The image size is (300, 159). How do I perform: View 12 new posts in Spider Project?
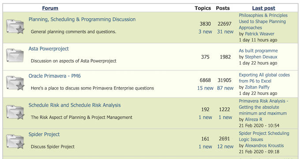pos(225,147)
